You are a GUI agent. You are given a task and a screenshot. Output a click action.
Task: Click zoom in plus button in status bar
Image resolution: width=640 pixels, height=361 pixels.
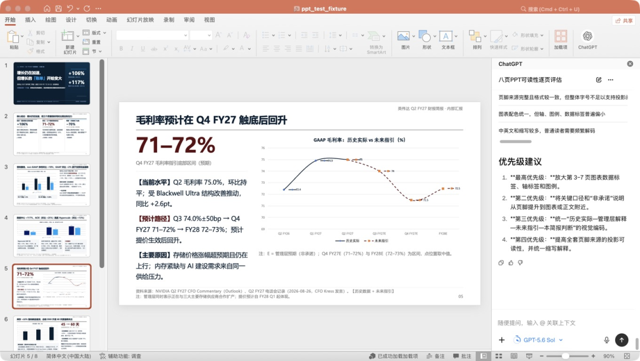(x=593, y=356)
